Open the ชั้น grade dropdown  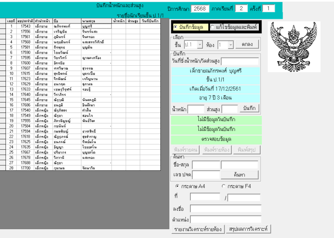coord(200,44)
